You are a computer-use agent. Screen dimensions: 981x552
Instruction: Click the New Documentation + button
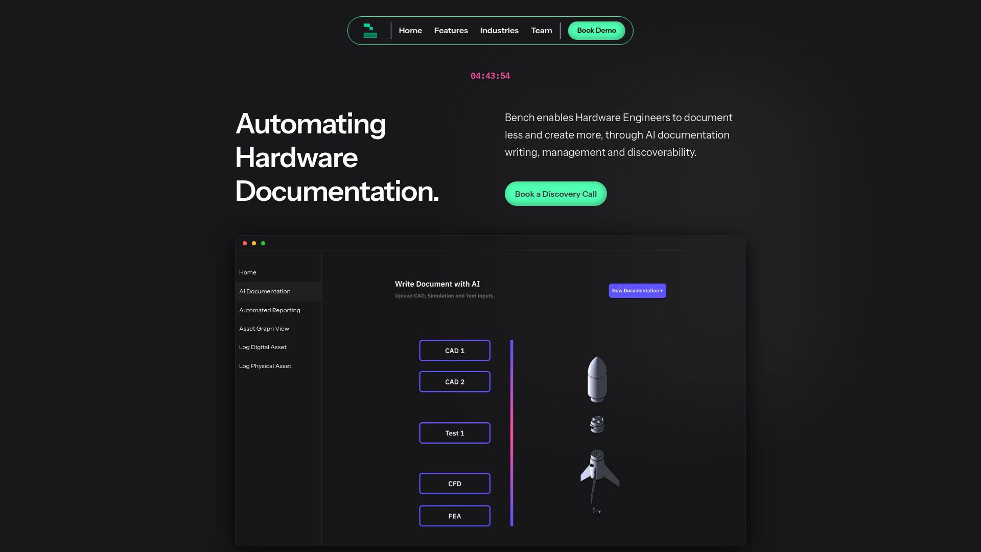click(x=637, y=290)
